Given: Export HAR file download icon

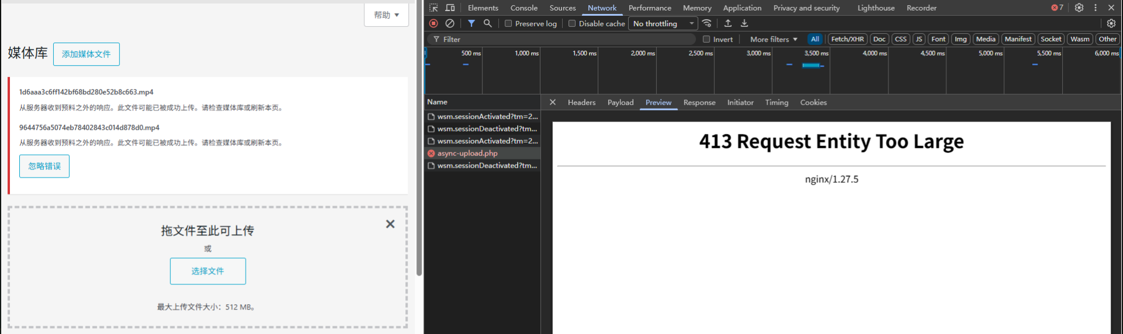Looking at the screenshot, I should click(745, 23).
